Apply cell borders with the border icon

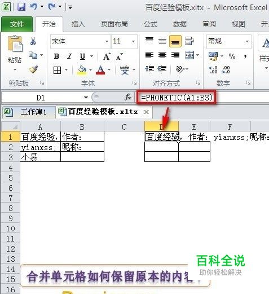tap(57, 71)
